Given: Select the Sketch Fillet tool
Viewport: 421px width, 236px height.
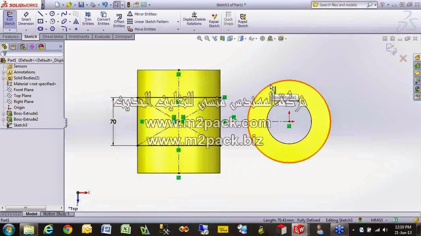Looking at the screenshot, I should pyautogui.click(x=64, y=29).
